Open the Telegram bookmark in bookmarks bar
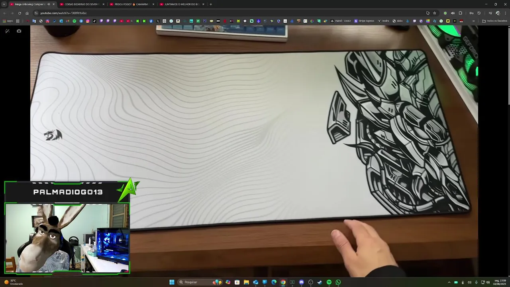The image size is (510, 287). 81,21
